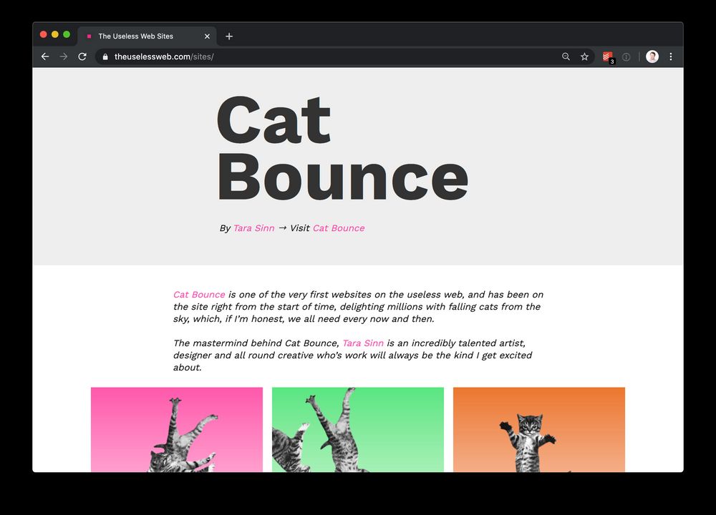Open the Chrome profile avatar
The image size is (716, 515).
652,57
